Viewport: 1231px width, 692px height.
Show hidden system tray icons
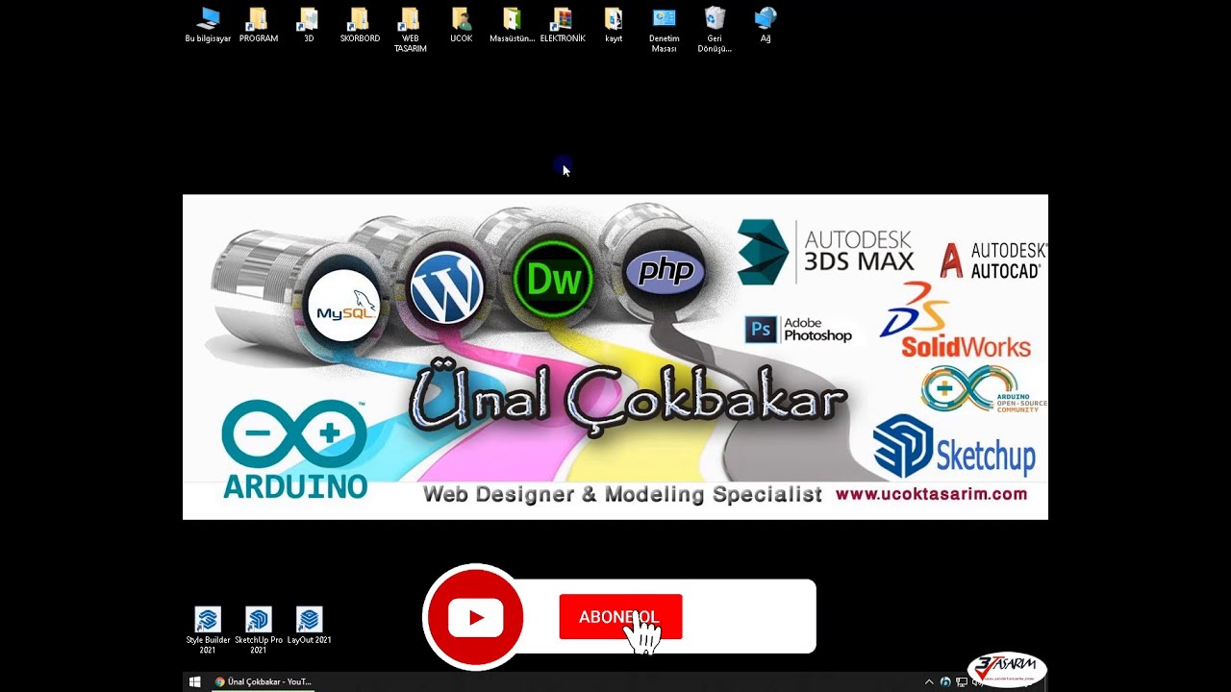tap(929, 681)
